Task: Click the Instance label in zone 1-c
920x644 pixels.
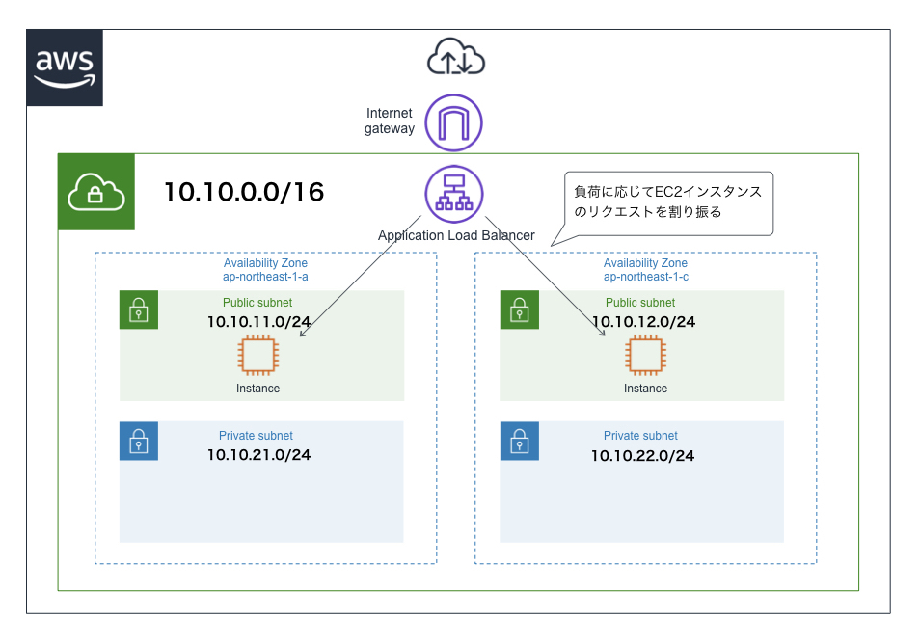Action: (x=645, y=389)
